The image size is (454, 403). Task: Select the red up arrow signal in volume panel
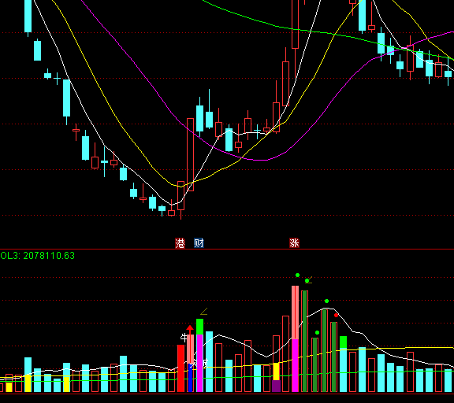[x=190, y=329]
